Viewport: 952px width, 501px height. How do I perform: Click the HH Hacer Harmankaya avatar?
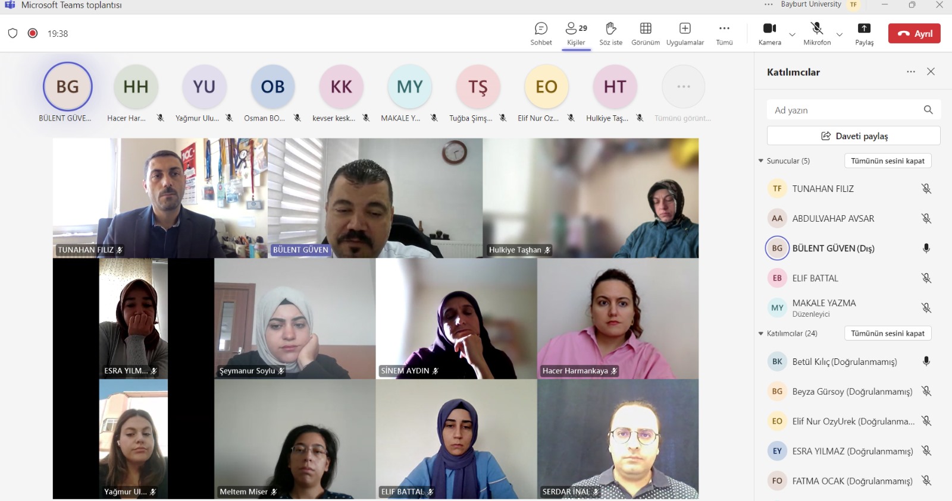point(136,87)
